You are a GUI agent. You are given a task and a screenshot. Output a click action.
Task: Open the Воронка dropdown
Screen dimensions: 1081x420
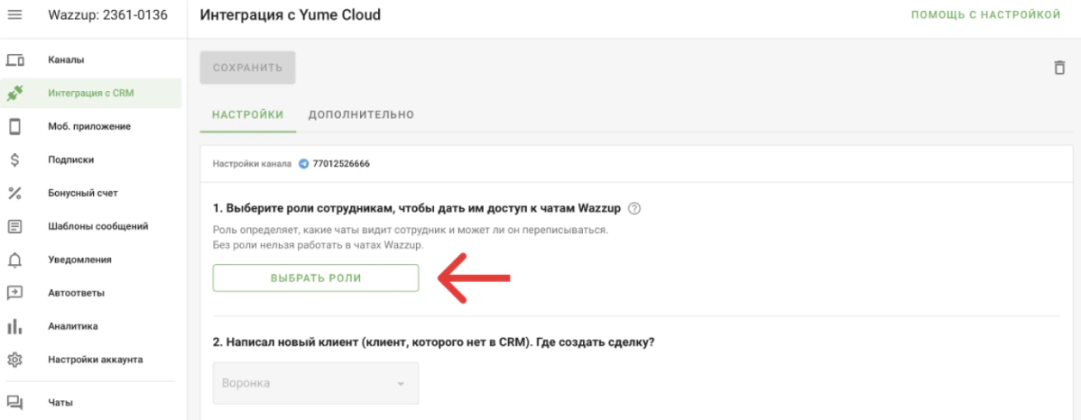[316, 383]
